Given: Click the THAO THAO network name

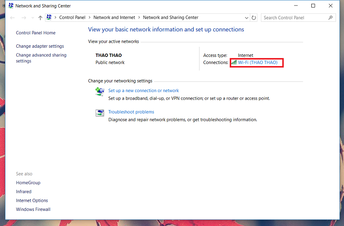Looking at the screenshot, I should coord(109,55).
